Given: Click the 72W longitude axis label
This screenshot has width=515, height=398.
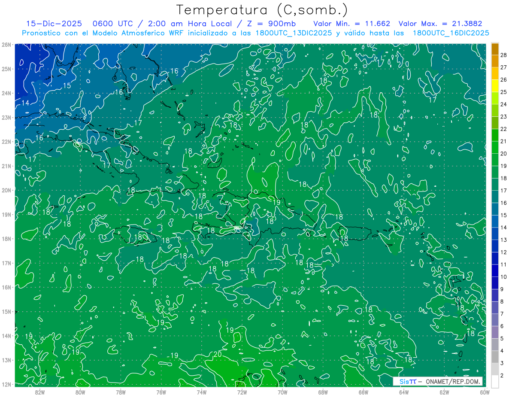Looking at the screenshot, I should (242, 392).
